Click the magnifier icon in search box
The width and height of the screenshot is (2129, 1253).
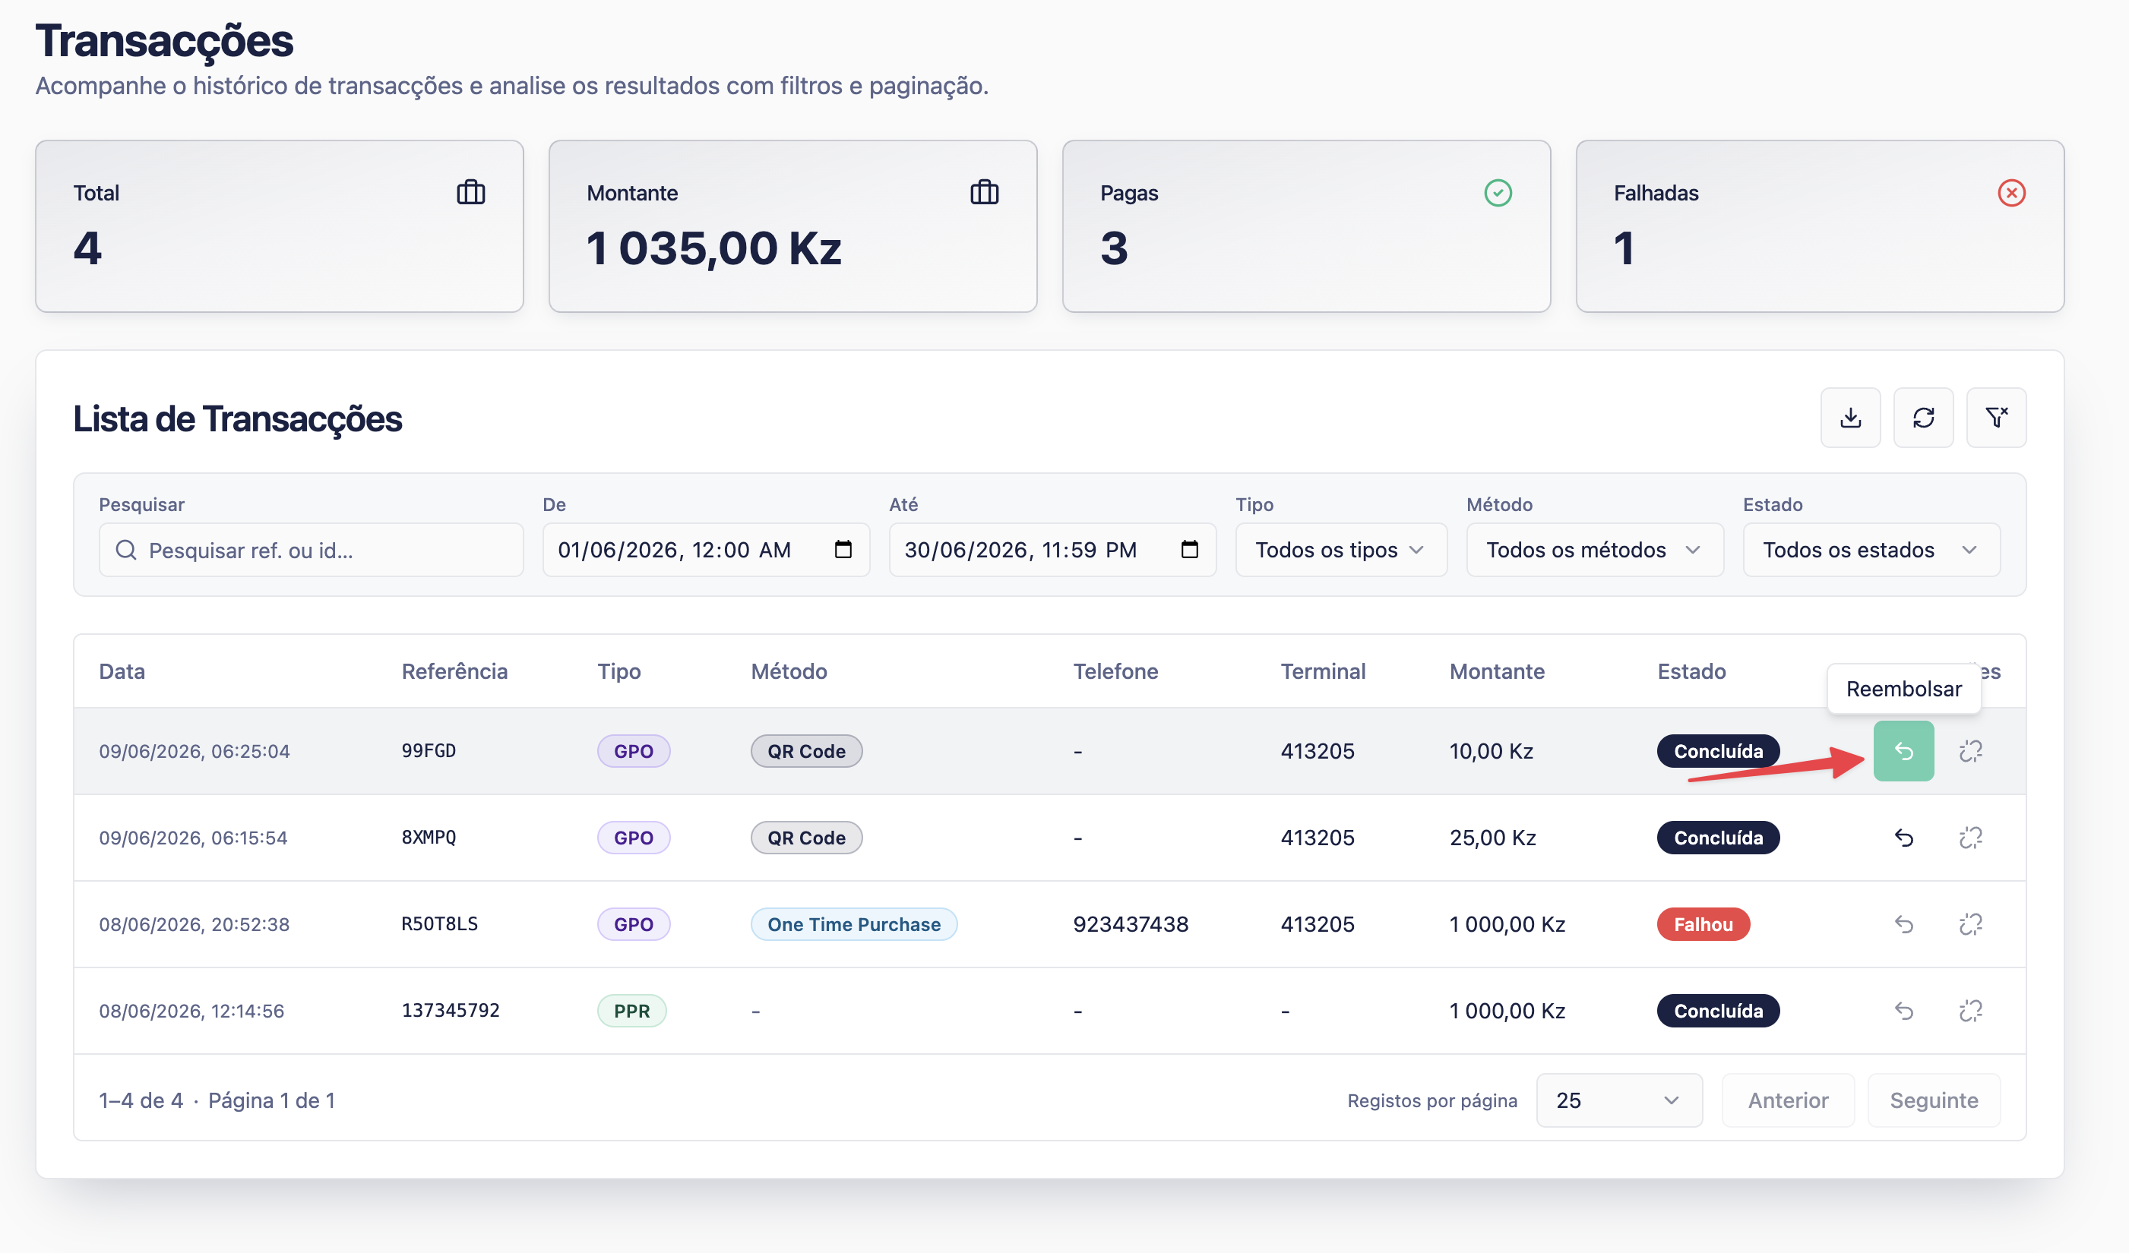coord(126,550)
